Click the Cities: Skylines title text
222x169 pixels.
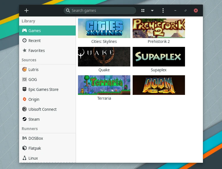(x=104, y=41)
